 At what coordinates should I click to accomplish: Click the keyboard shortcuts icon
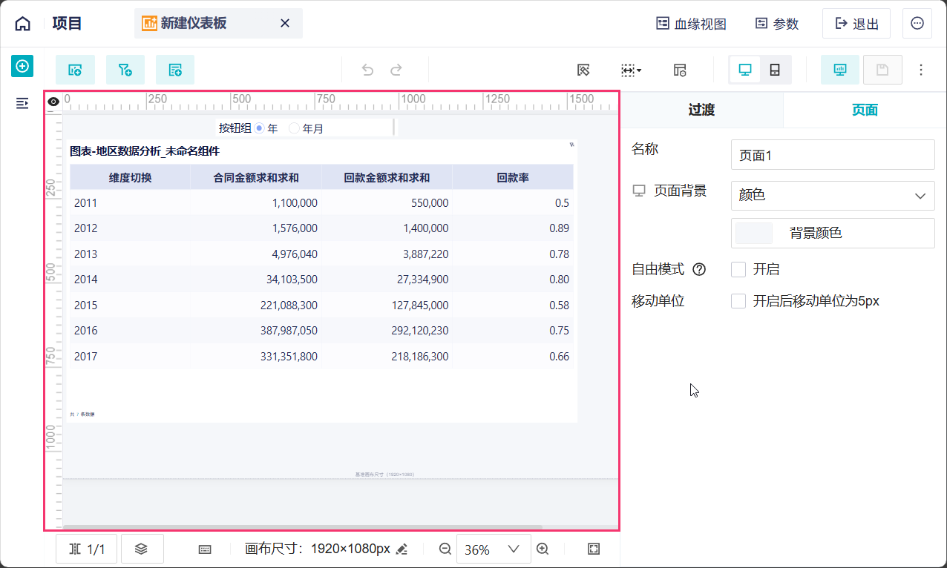pos(206,549)
